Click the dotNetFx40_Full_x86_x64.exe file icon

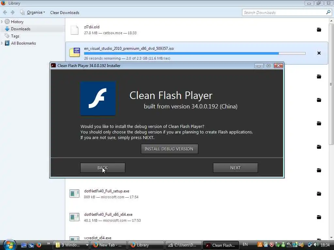tap(74, 217)
